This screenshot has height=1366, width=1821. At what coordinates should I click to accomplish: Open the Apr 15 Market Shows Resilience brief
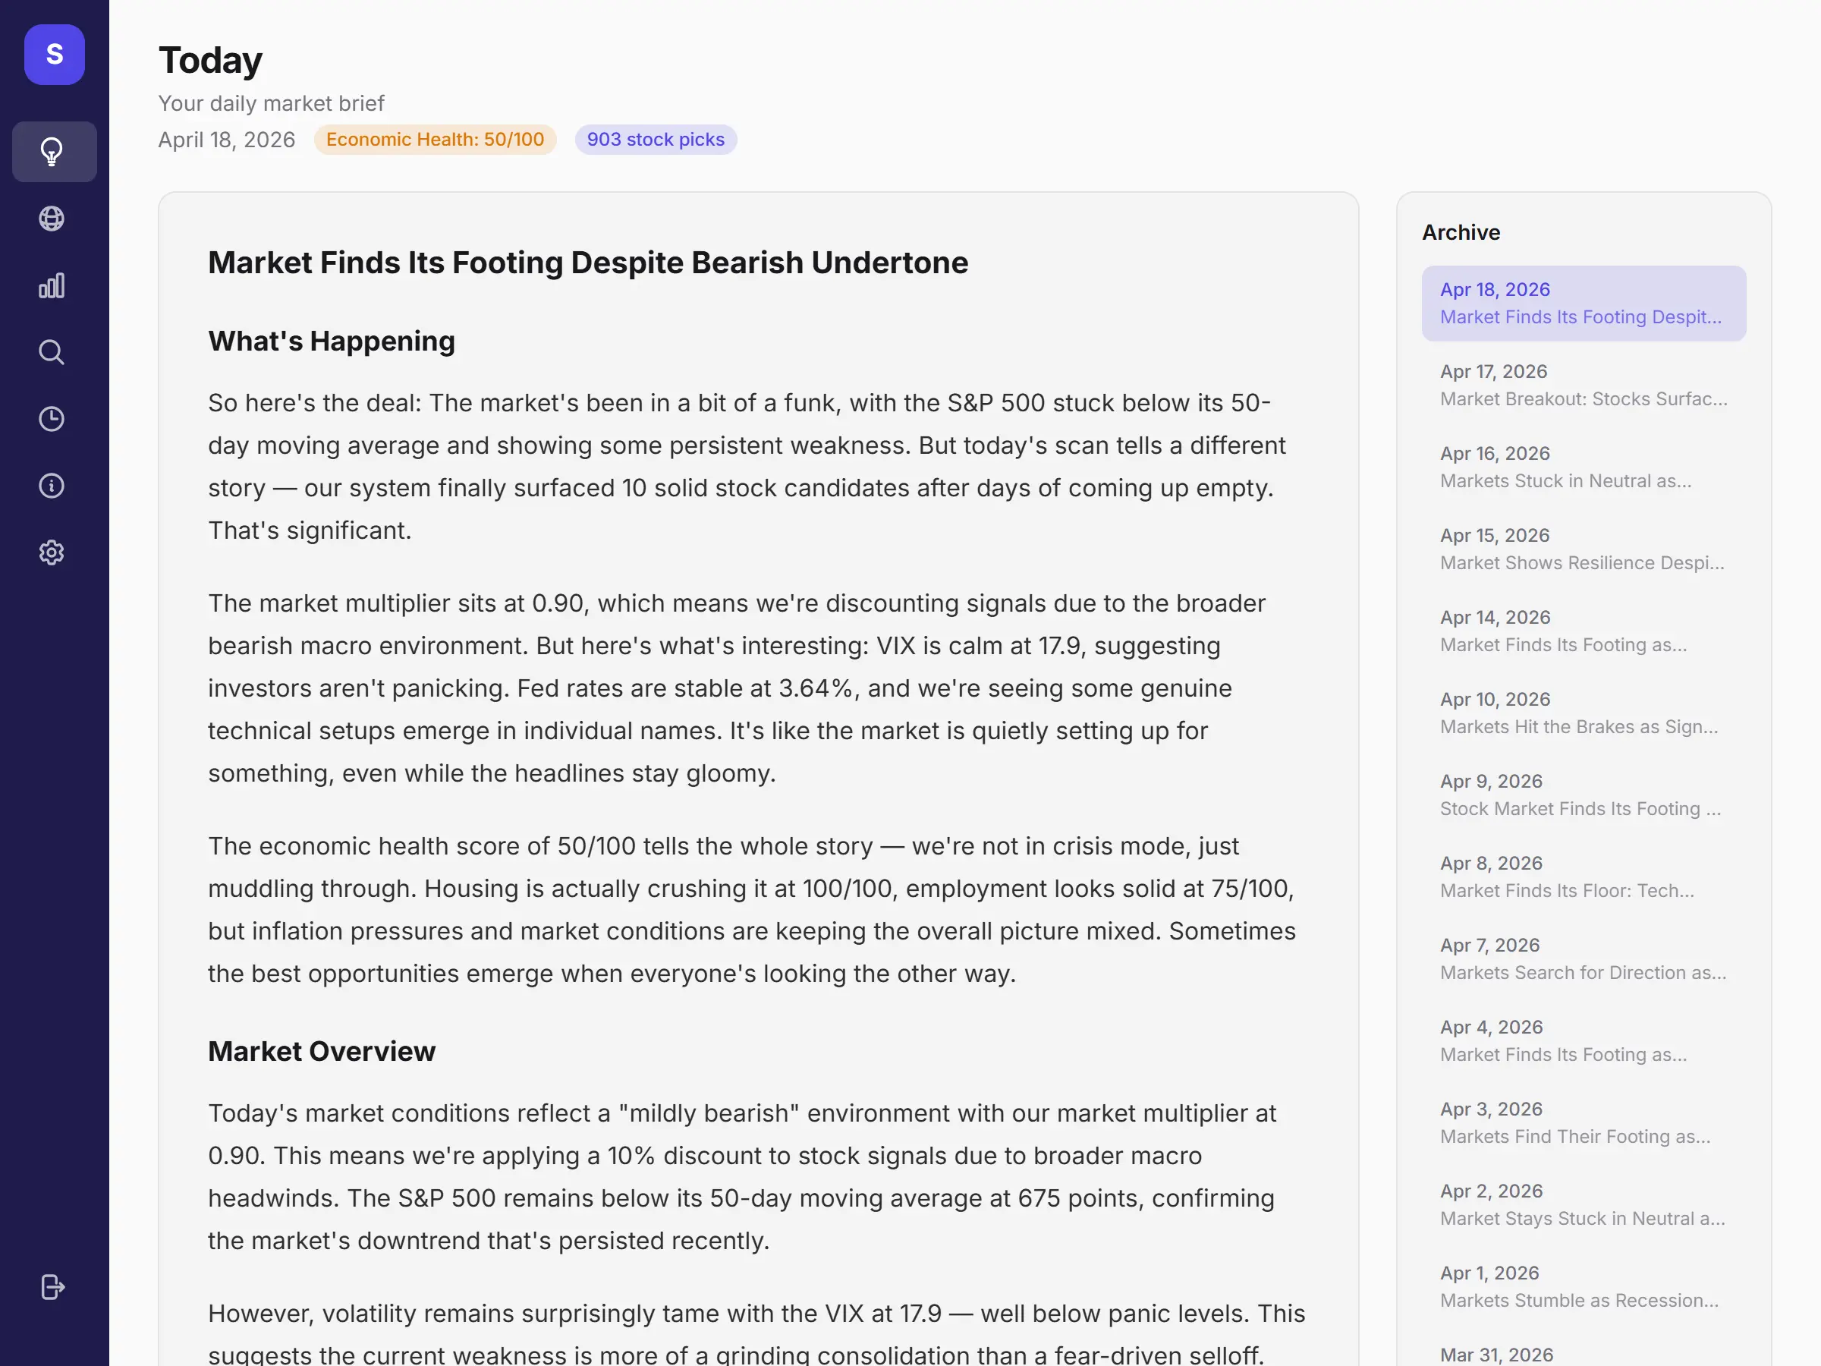1583,549
